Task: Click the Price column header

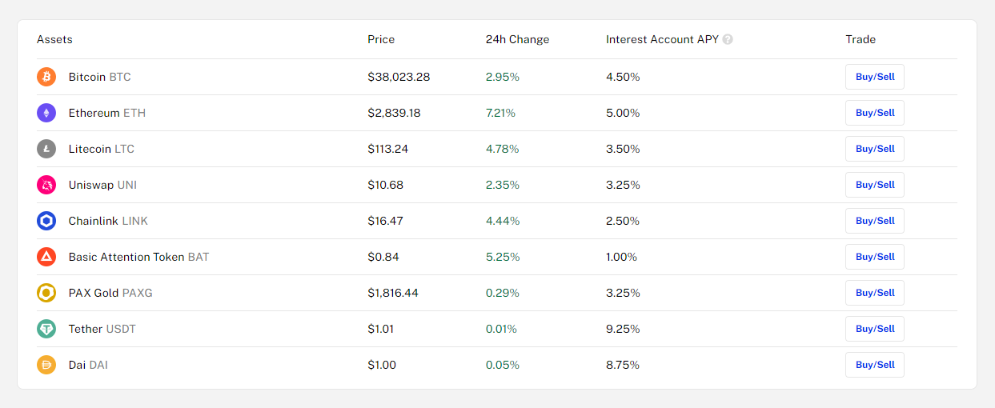Action: coord(381,39)
